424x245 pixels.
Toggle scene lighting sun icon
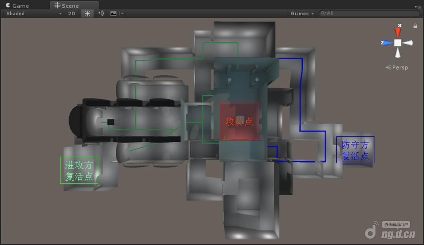pos(87,13)
